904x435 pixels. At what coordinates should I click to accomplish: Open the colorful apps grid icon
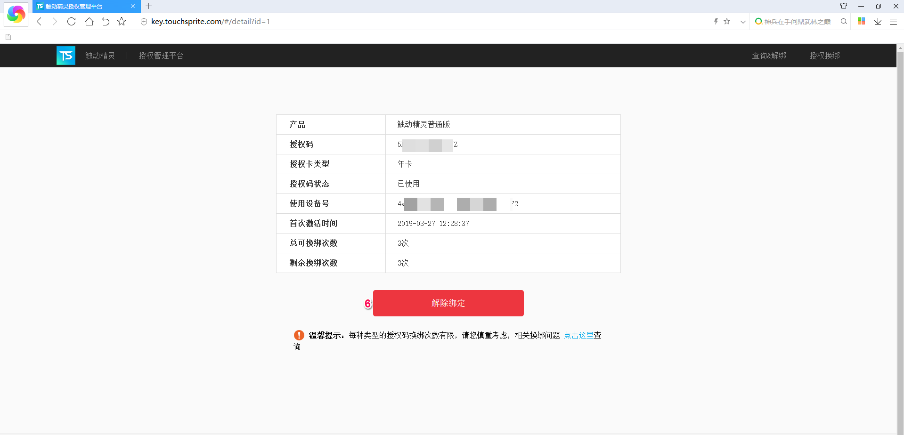click(861, 21)
